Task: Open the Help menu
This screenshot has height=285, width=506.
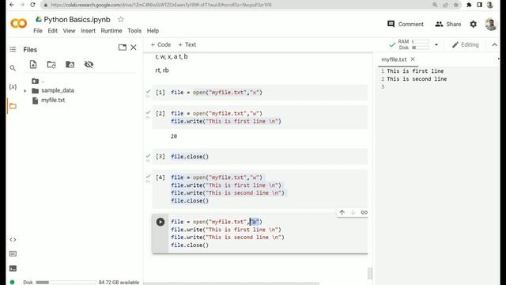Action: pos(153,31)
